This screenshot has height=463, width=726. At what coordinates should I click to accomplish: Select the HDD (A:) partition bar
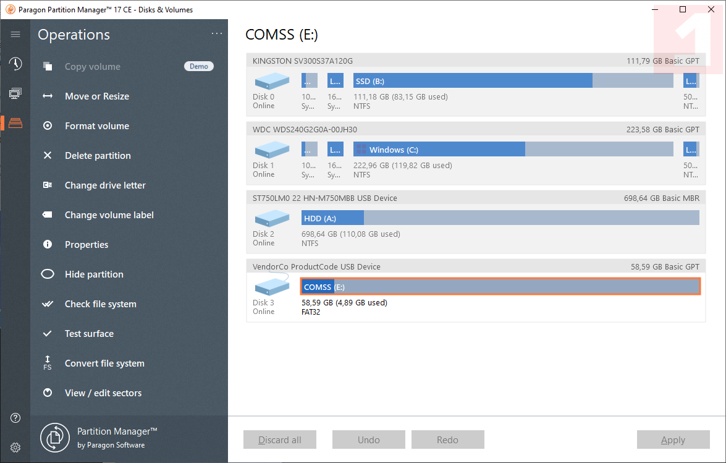pyautogui.click(x=500, y=218)
